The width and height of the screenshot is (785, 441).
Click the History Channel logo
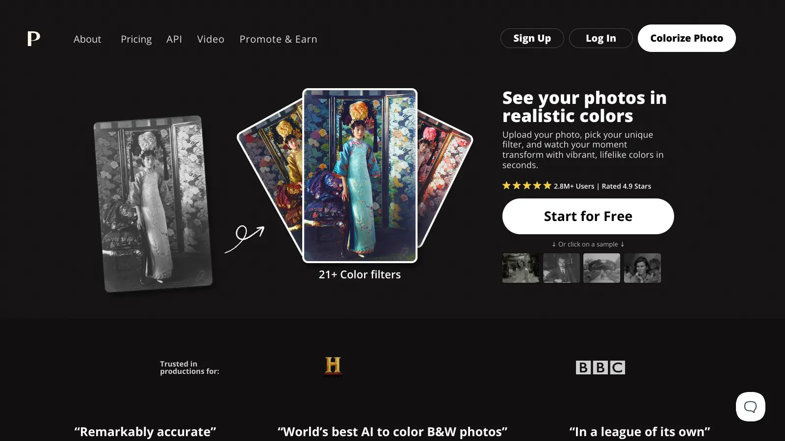tap(333, 367)
